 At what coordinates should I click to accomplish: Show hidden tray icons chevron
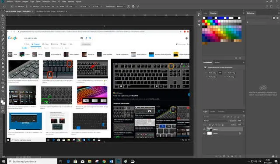coord(248,161)
